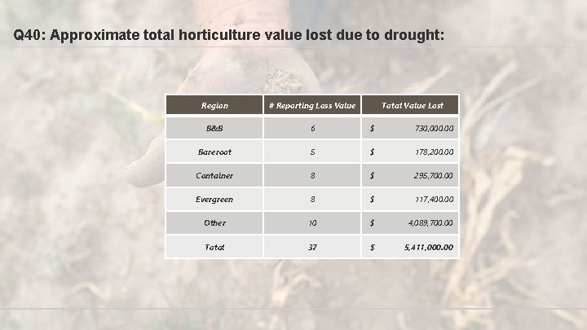Select the Bareroot row label

pos(214,152)
